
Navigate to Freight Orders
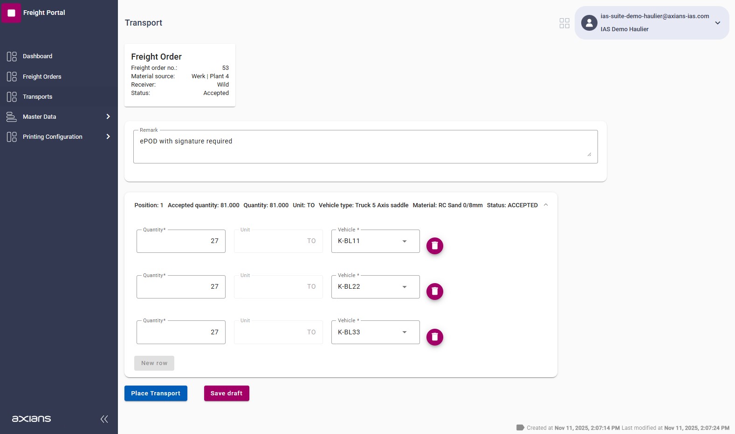coord(42,76)
